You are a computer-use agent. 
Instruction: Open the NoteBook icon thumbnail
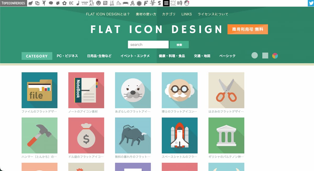click(x=86, y=90)
